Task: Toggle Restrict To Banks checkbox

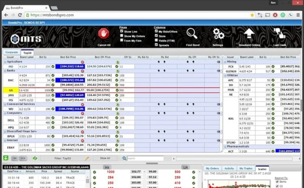Action: pyautogui.click(x=277, y=182)
